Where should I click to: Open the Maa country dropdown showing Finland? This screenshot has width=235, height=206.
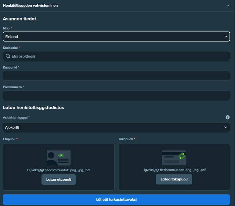(116, 36)
